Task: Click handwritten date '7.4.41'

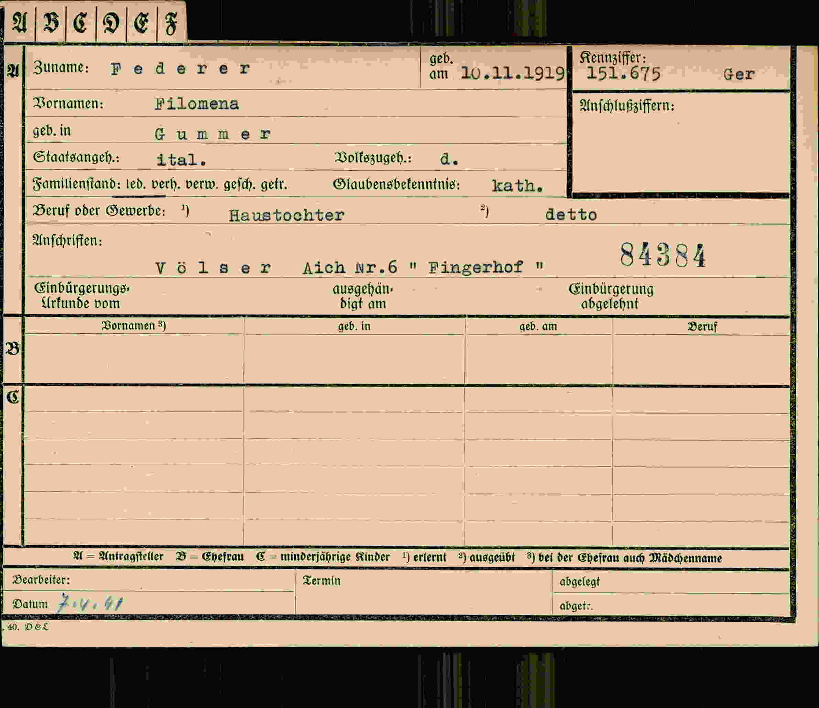Action: (90, 603)
